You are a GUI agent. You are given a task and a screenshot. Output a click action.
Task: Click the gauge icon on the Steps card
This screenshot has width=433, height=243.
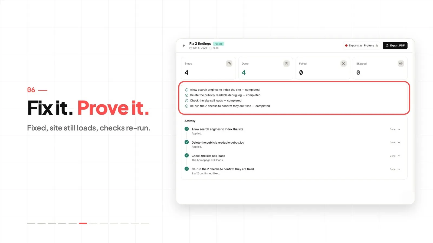[x=229, y=64]
